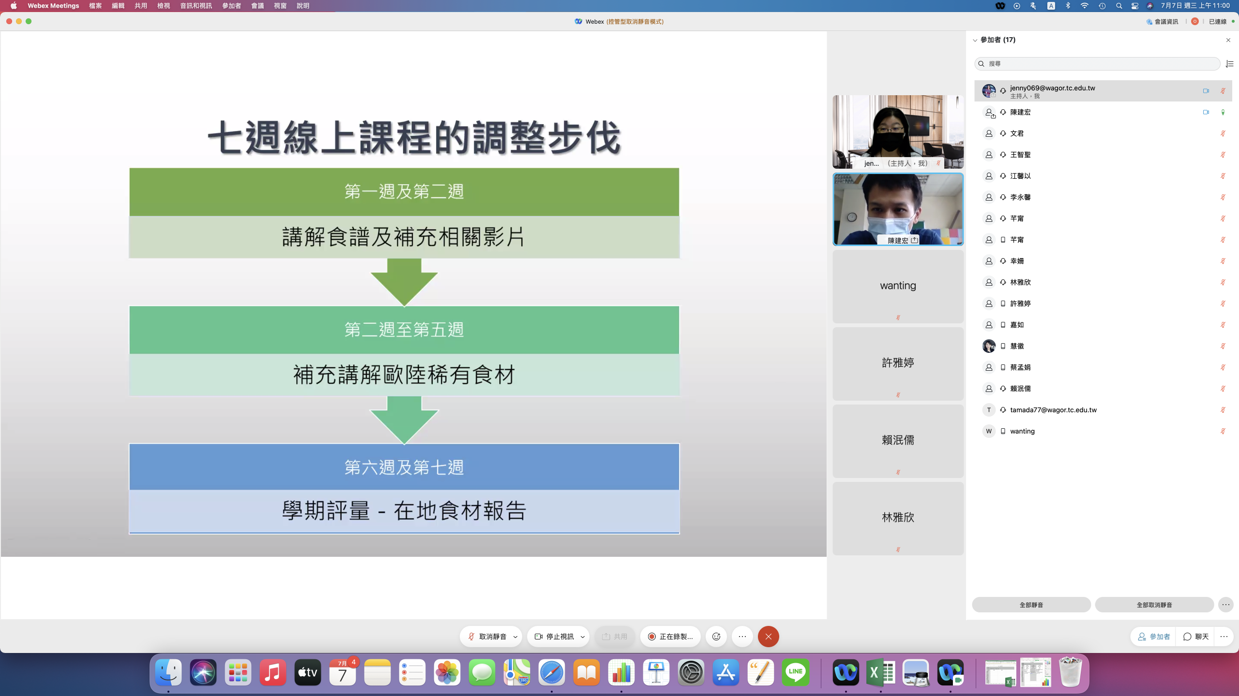Image resolution: width=1239 pixels, height=696 pixels.
Task: Click the 全部取消靜音 button
Action: point(1154,605)
